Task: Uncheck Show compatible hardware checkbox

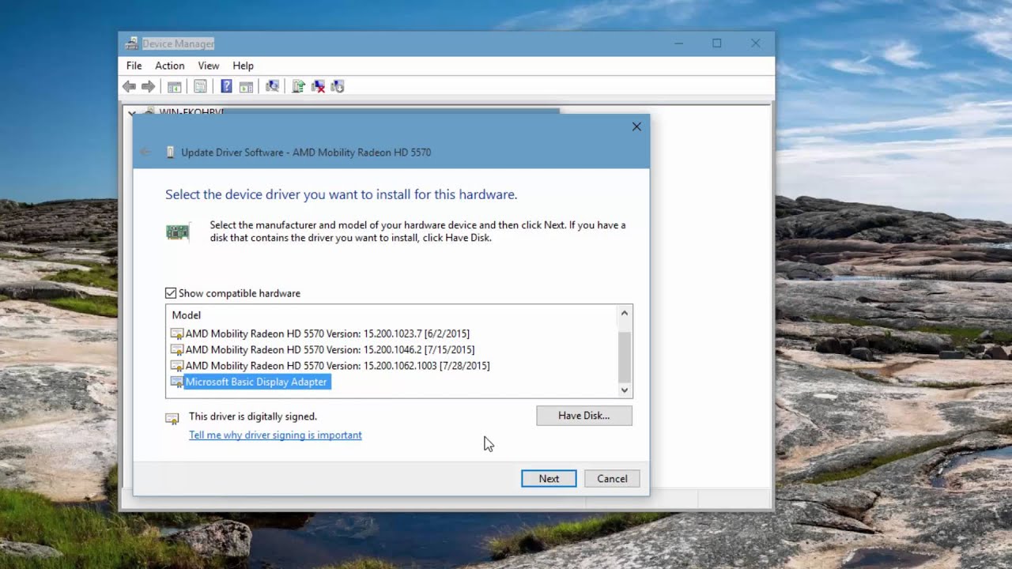Action: click(171, 293)
